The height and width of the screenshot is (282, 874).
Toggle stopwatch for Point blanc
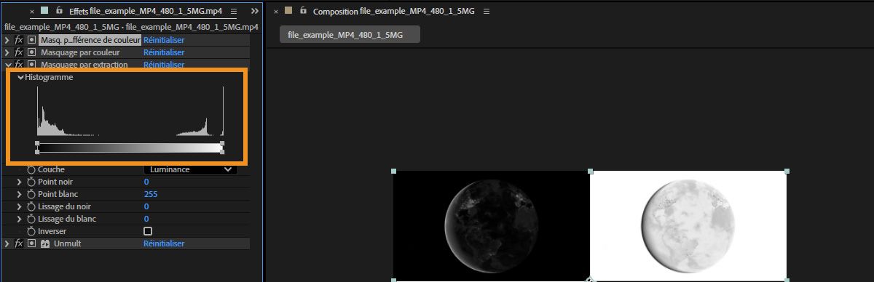click(x=31, y=194)
